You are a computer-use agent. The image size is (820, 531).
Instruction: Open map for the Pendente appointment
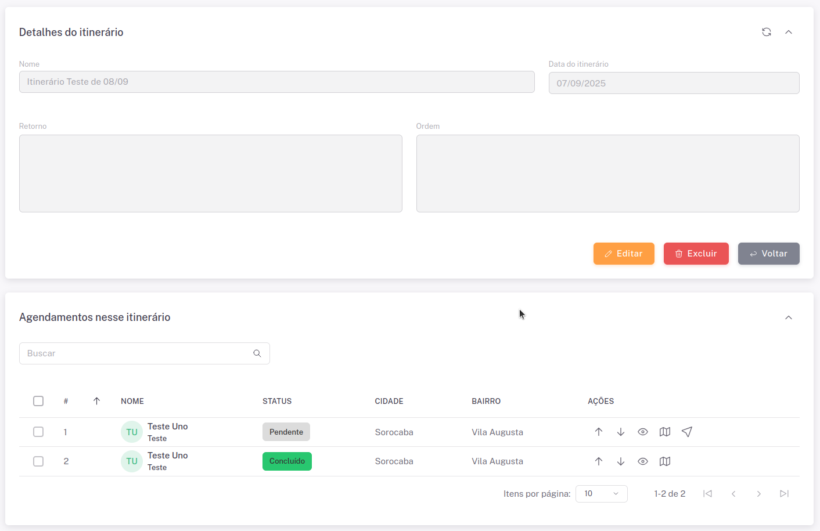click(x=665, y=432)
